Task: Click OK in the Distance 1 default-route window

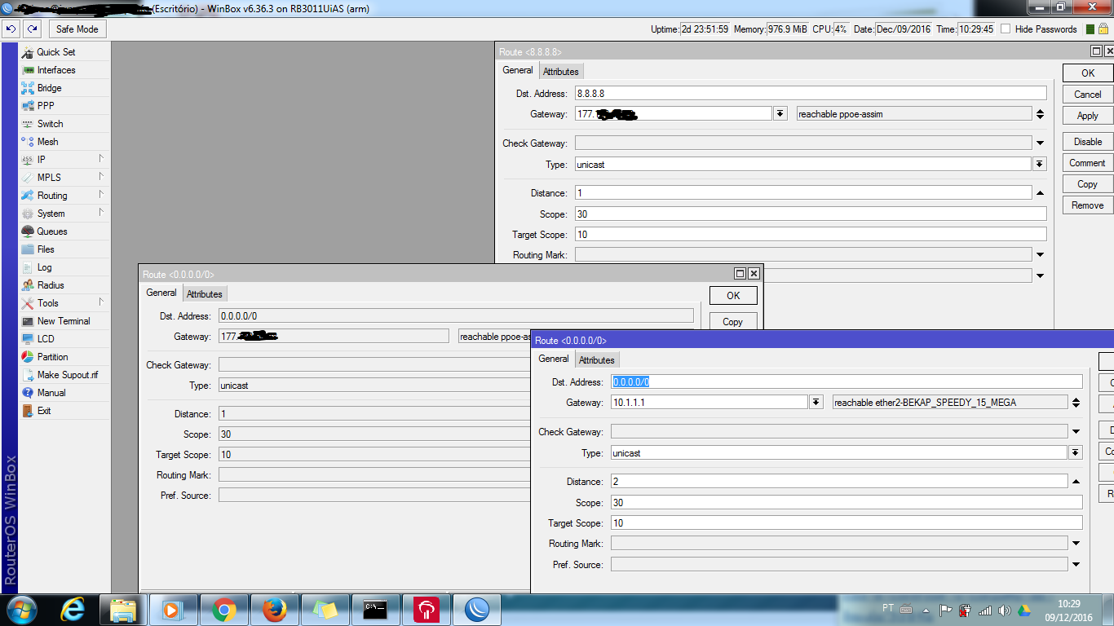Action: [x=733, y=296]
